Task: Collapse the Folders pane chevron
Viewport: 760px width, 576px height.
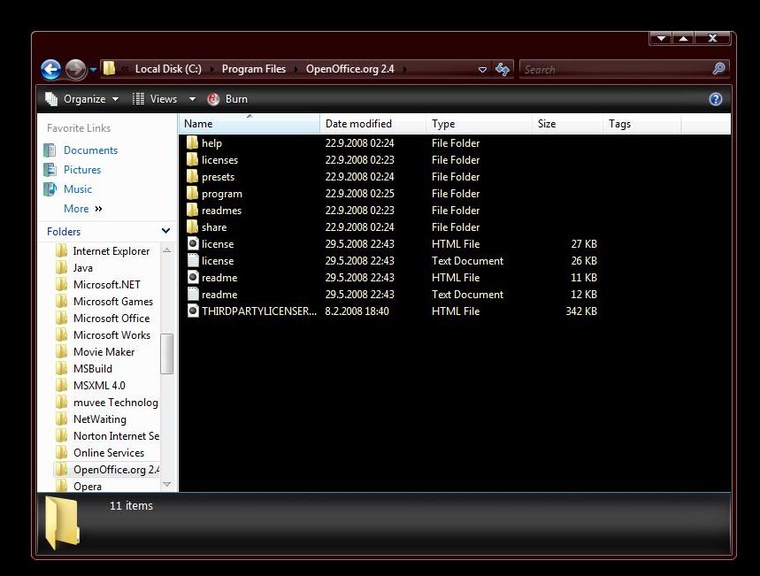Action: click(x=165, y=231)
